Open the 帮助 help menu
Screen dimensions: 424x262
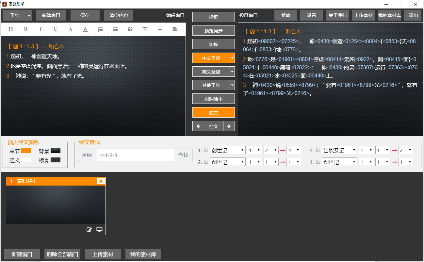(x=286, y=16)
